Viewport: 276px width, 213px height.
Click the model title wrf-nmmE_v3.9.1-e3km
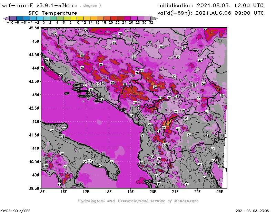click(38, 6)
